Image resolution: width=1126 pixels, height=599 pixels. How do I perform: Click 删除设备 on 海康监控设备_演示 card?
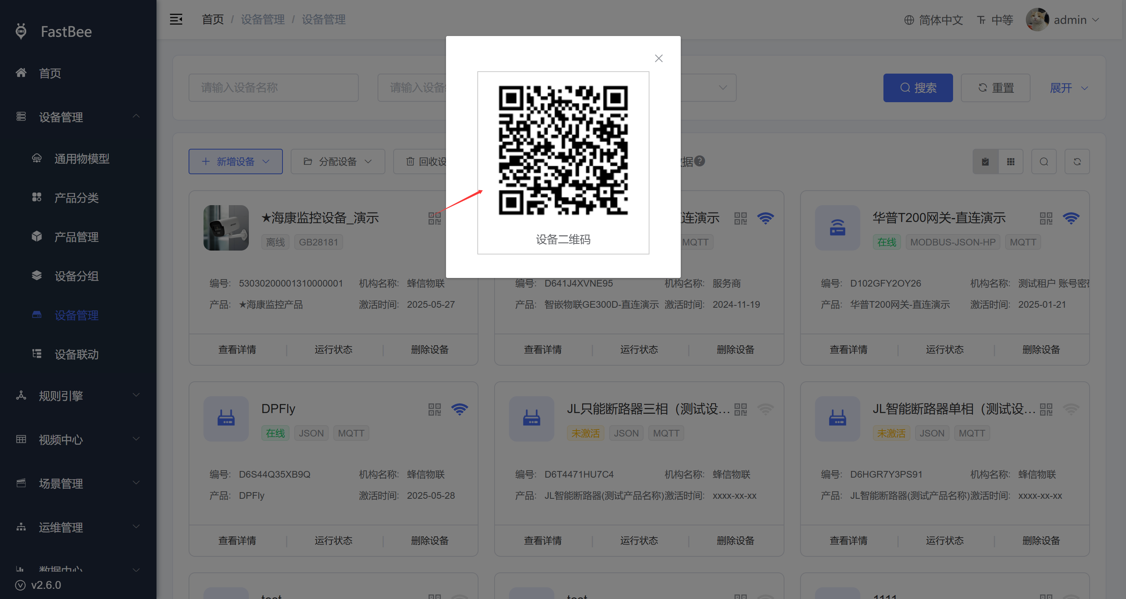coord(430,349)
